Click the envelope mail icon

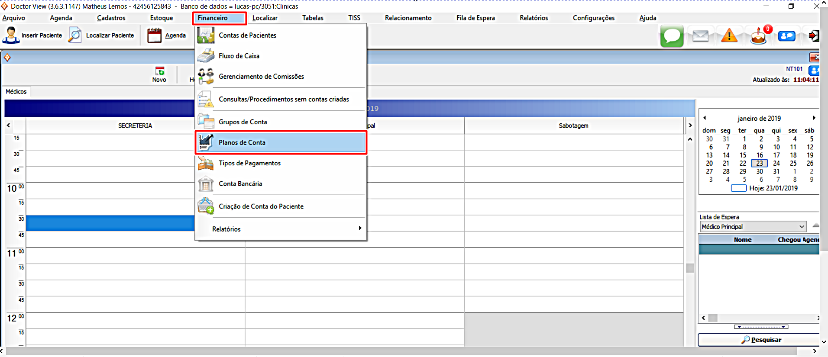point(700,36)
